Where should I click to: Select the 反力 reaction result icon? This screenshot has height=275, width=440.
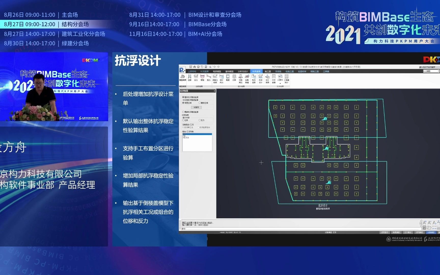(x=196, y=78)
